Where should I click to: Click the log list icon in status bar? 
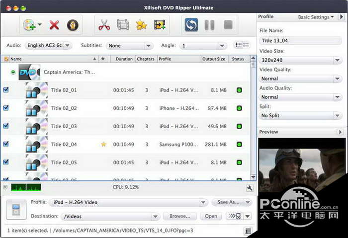pyautogui.click(x=248, y=231)
